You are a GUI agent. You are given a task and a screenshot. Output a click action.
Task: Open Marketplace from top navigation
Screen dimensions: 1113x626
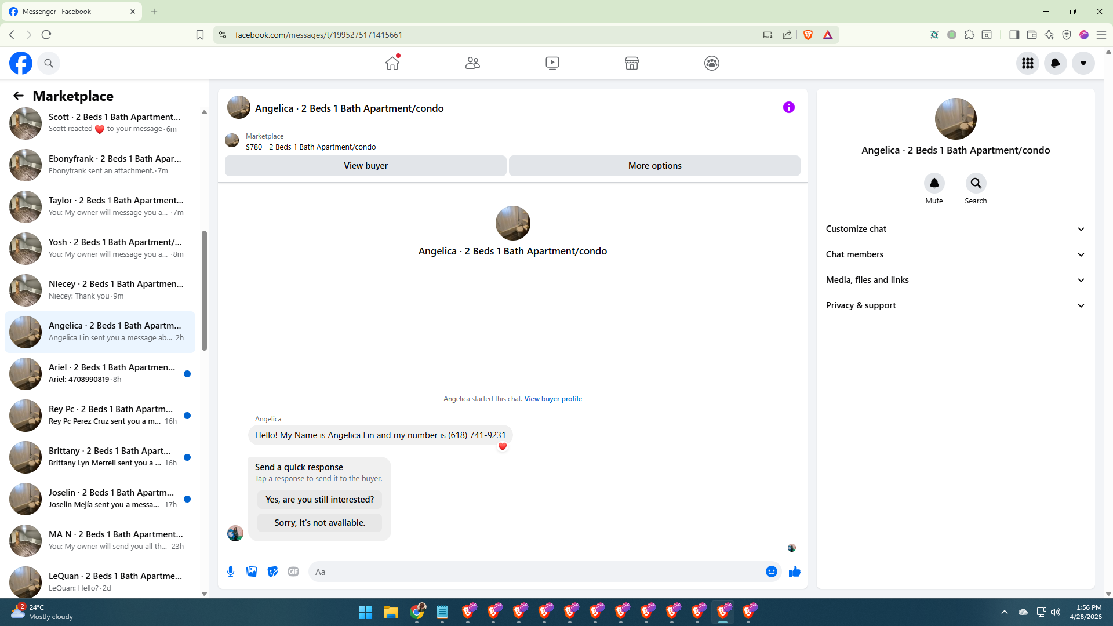click(x=631, y=63)
